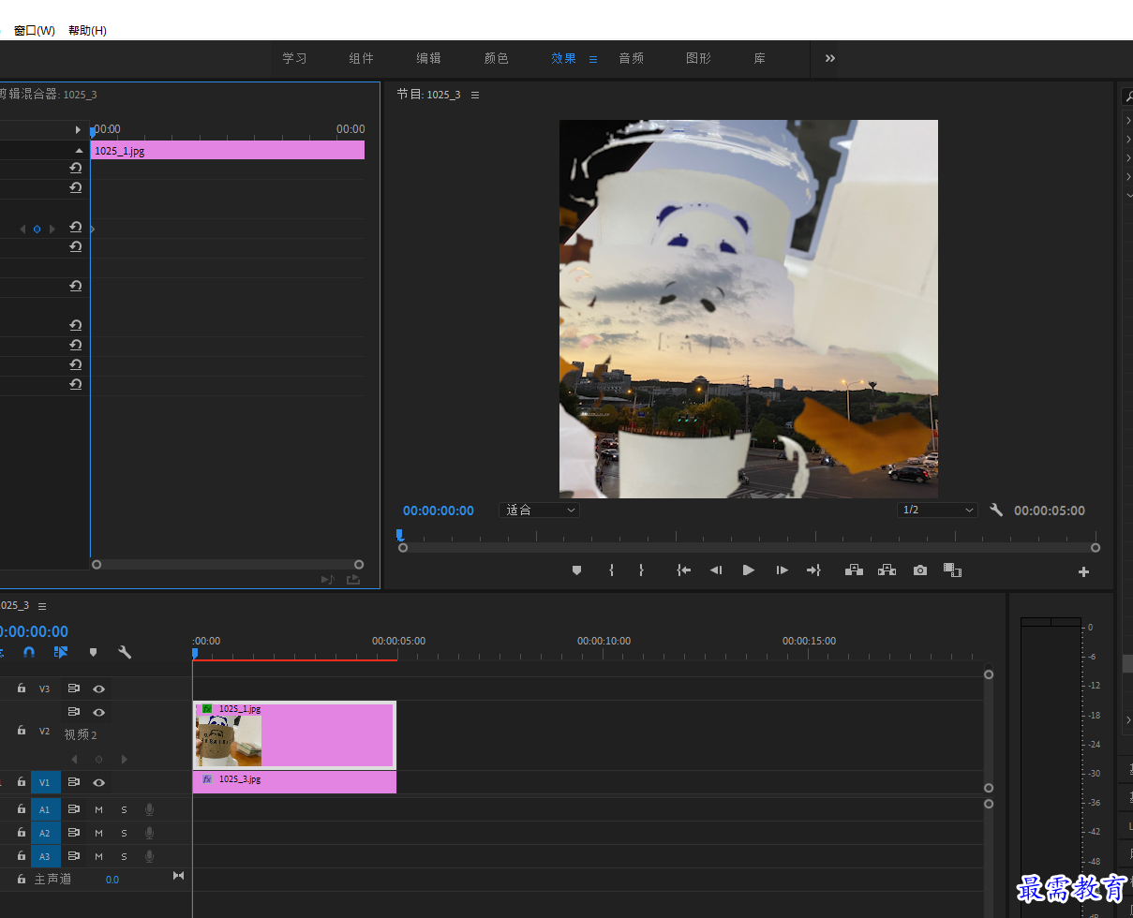Toggle lock on track V3
The height and width of the screenshot is (918, 1133).
(21, 688)
